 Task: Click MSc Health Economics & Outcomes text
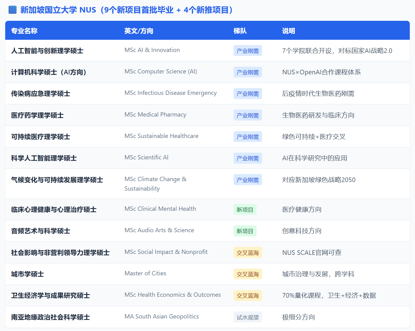pyautogui.click(x=173, y=295)
